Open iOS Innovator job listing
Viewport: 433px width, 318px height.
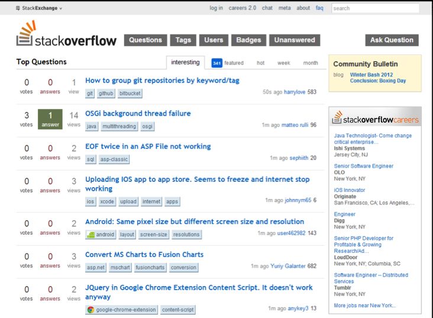[x=350, y=190]
